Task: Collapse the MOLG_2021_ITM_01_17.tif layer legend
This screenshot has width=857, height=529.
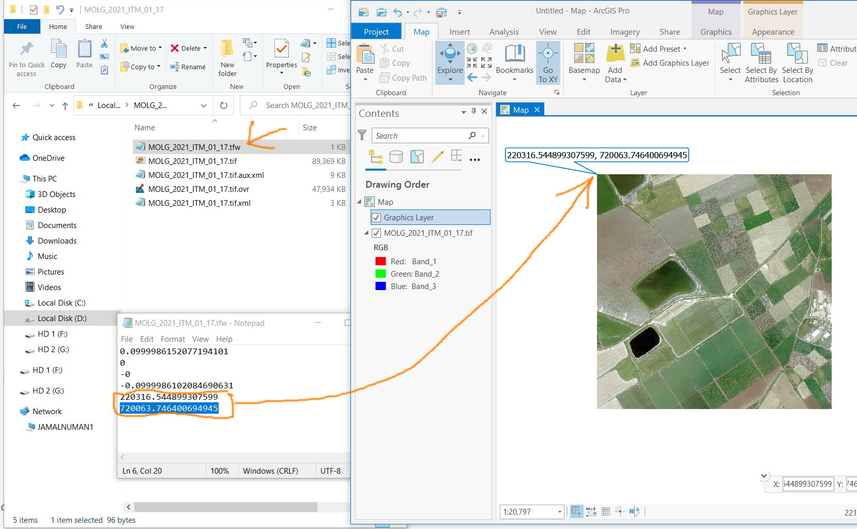Action: point(366,233)
